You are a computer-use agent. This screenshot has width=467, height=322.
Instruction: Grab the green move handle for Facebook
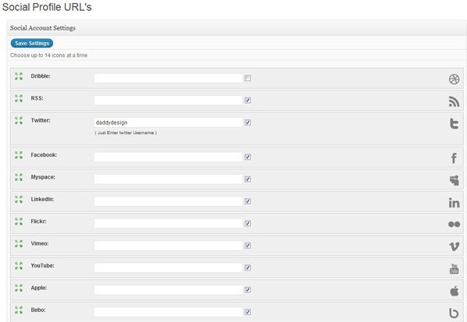(19, 155)
